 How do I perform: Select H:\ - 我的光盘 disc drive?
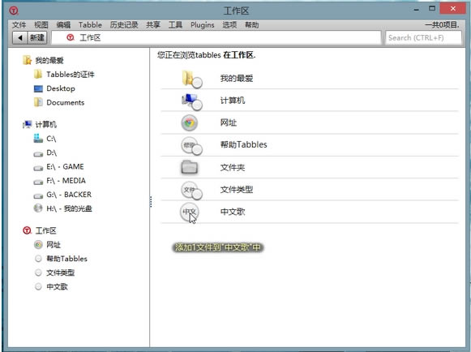click(62, 208)
